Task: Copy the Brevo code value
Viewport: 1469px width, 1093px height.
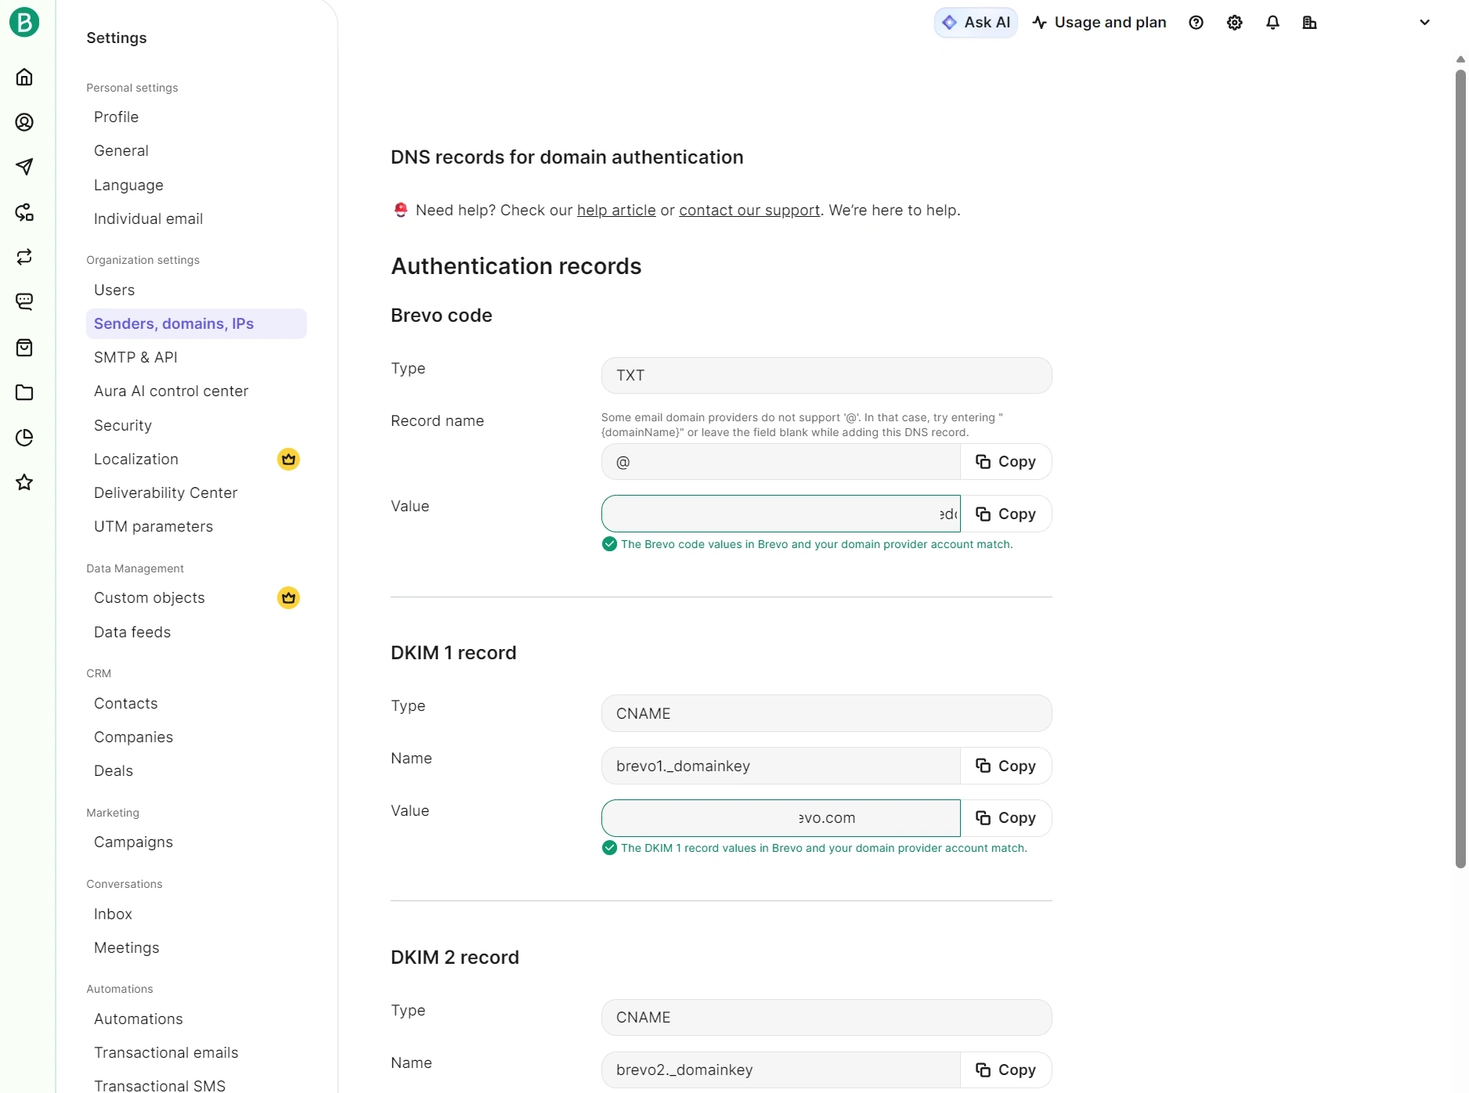Action: click(x=1006, y=514)
